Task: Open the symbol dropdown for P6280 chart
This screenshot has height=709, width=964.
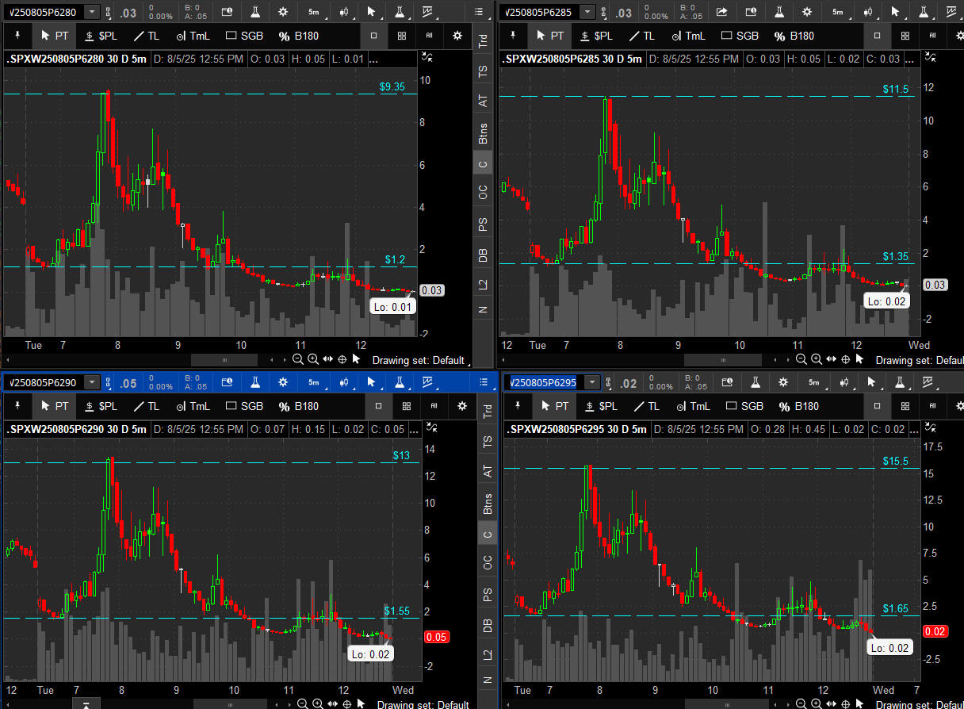Action: (x=92, y=12)
